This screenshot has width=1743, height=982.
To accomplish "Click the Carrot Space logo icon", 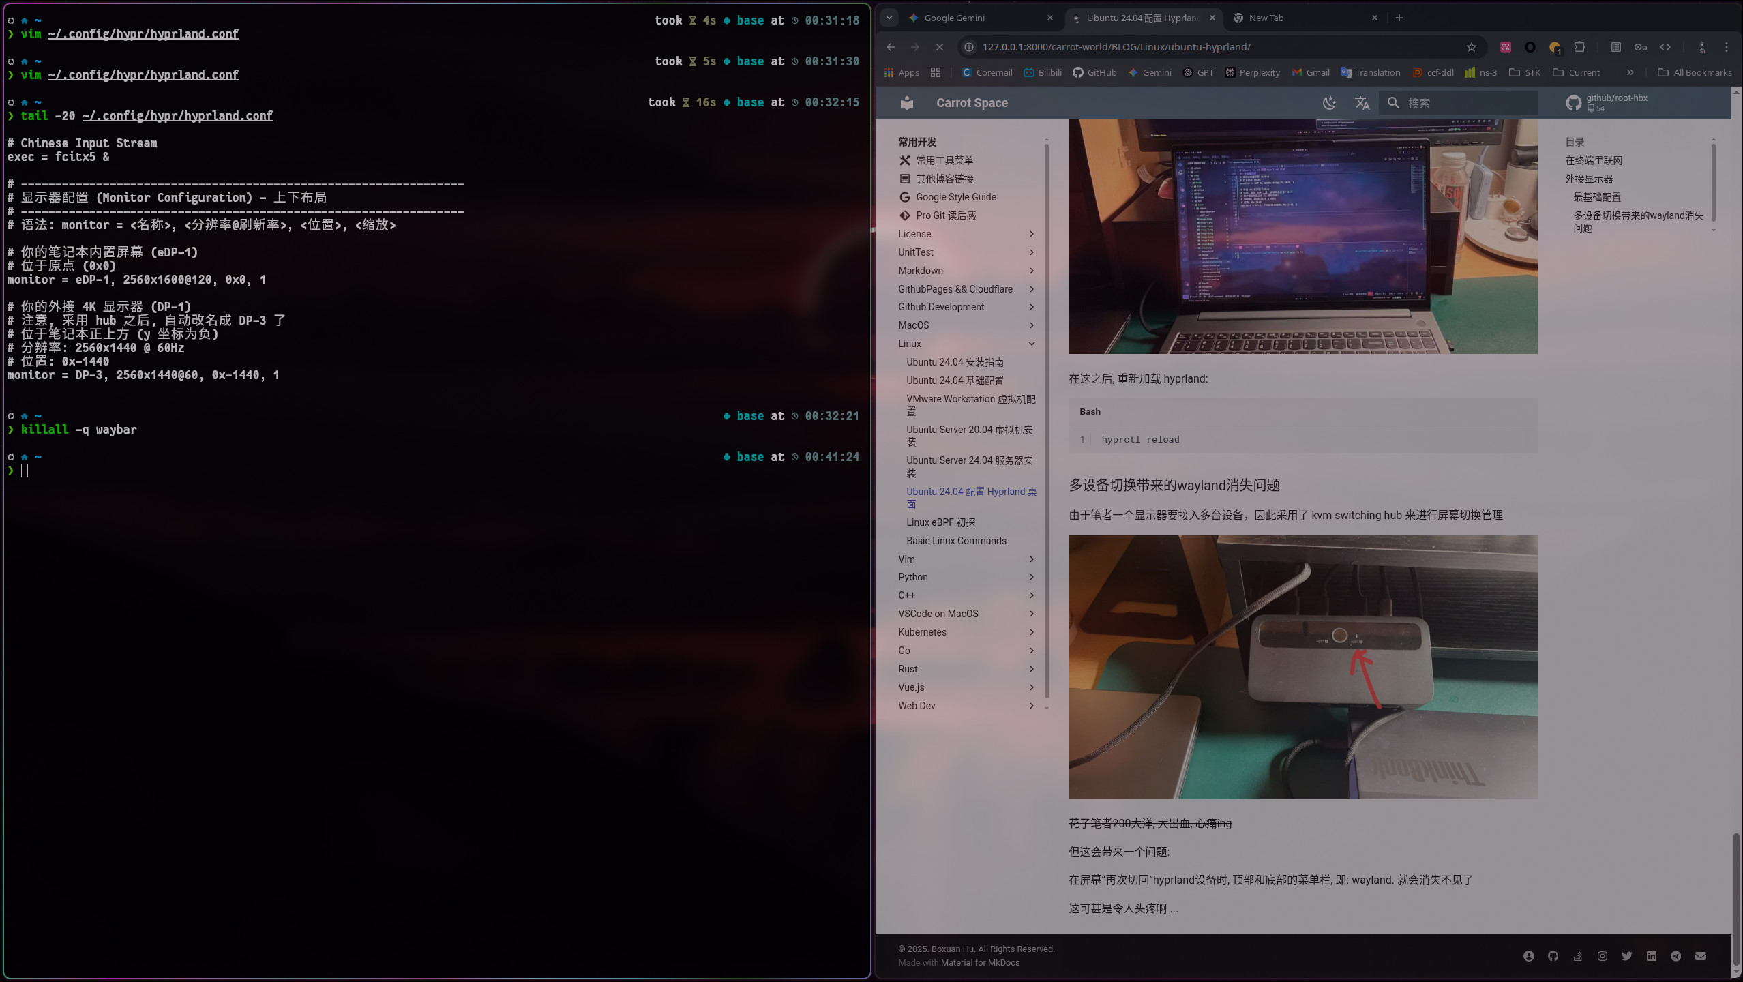I will (906, 103).
